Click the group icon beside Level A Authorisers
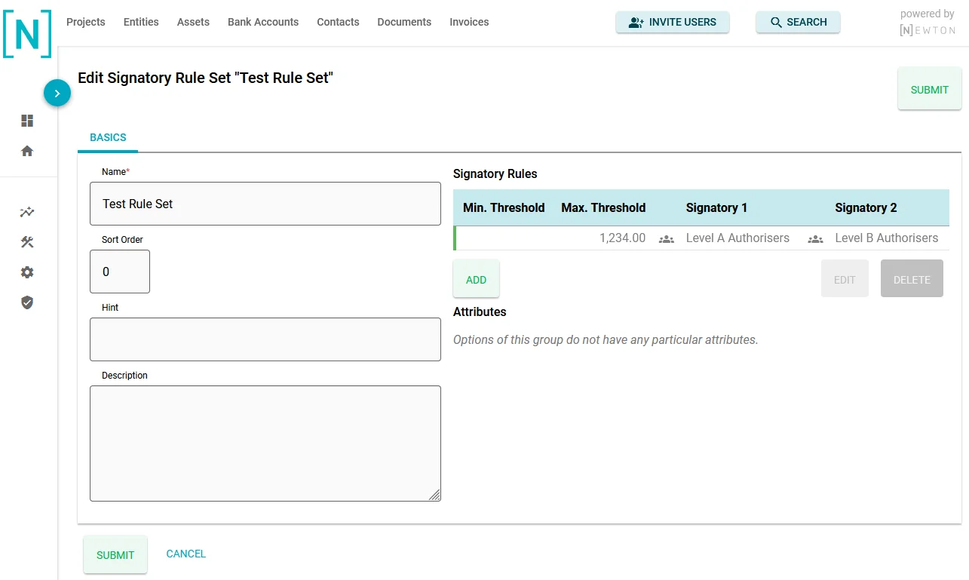 666,238
